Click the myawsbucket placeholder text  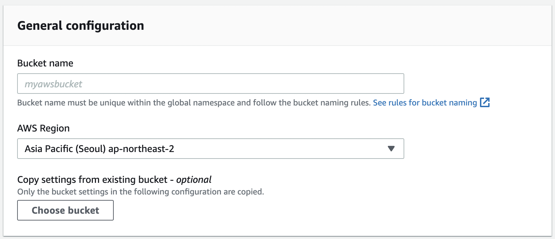(x=53, y=84)
